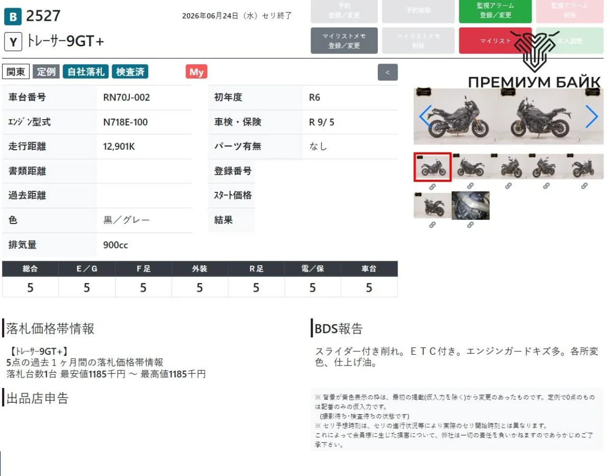Click faded マイリストメモ 削除 button
Viewport: 611px width, 476px height.
(x=418, y=41)
